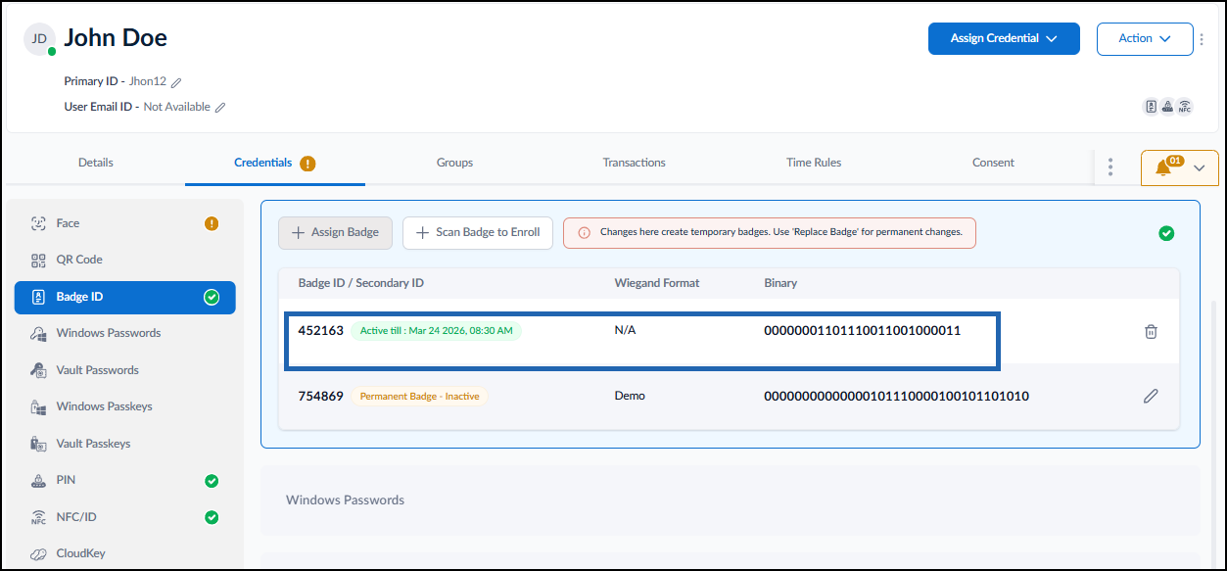Click the NFC credential indicator icon under Action
Screen dimensions: 1227x571
coord(1185,108)
